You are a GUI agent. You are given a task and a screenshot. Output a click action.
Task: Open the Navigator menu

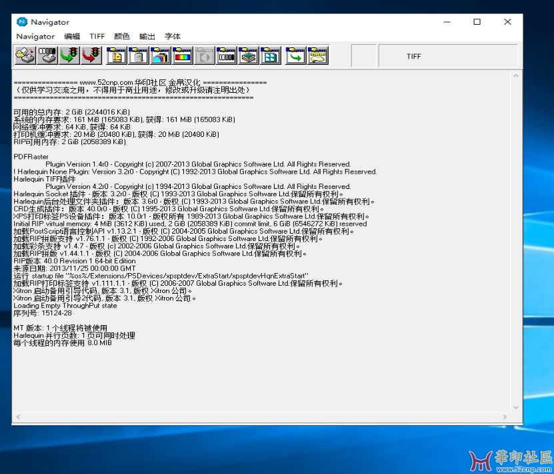(35, 37)
